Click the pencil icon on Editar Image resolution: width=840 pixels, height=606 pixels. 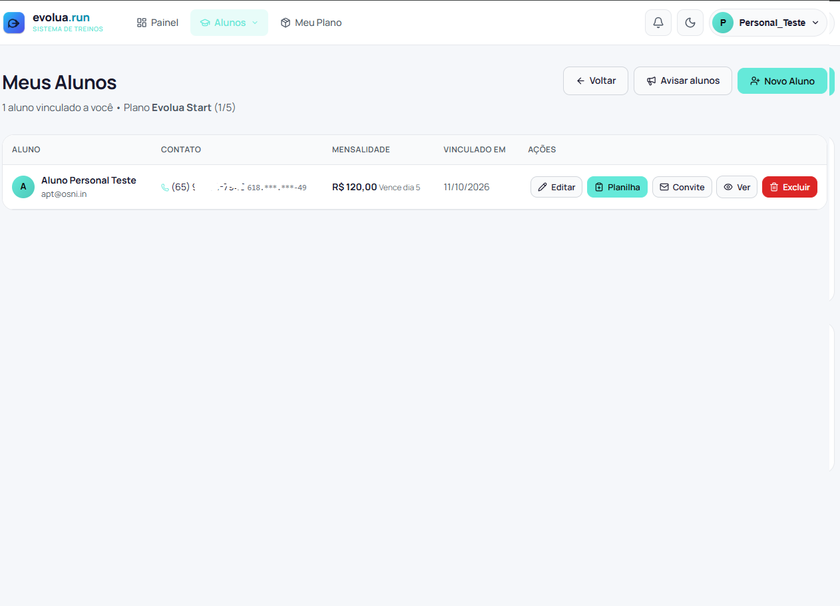click(542, 188)
